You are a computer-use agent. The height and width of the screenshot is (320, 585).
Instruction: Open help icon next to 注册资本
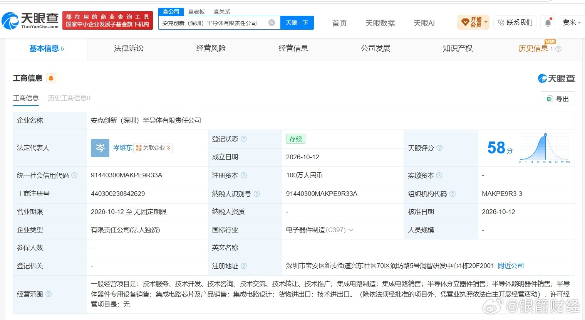pos(243,175)
